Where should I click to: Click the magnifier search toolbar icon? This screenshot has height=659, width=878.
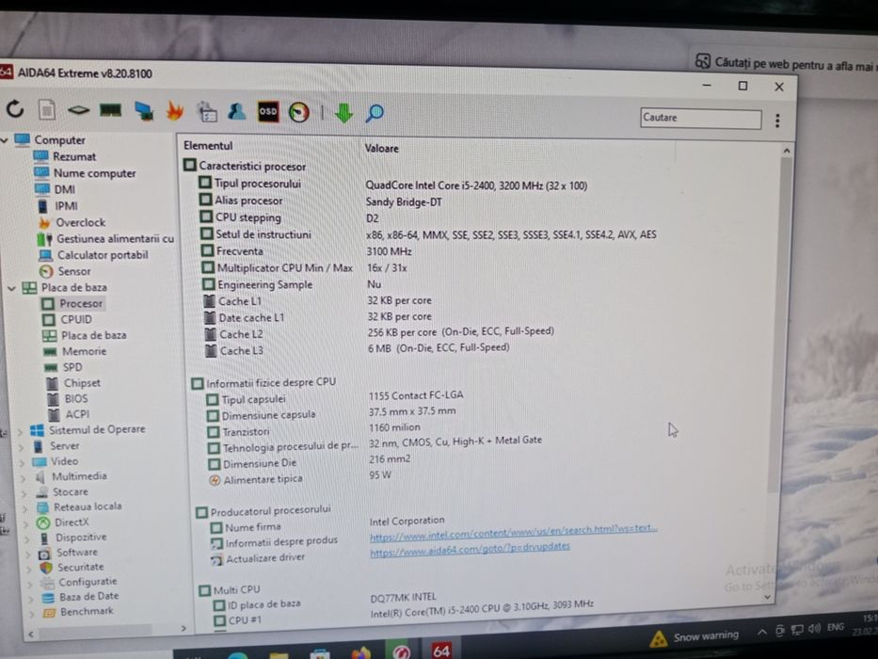[x=374, y=113]
